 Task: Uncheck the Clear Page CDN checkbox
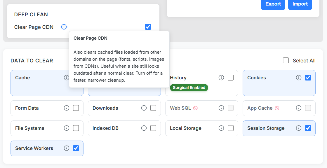pos(148,27)
